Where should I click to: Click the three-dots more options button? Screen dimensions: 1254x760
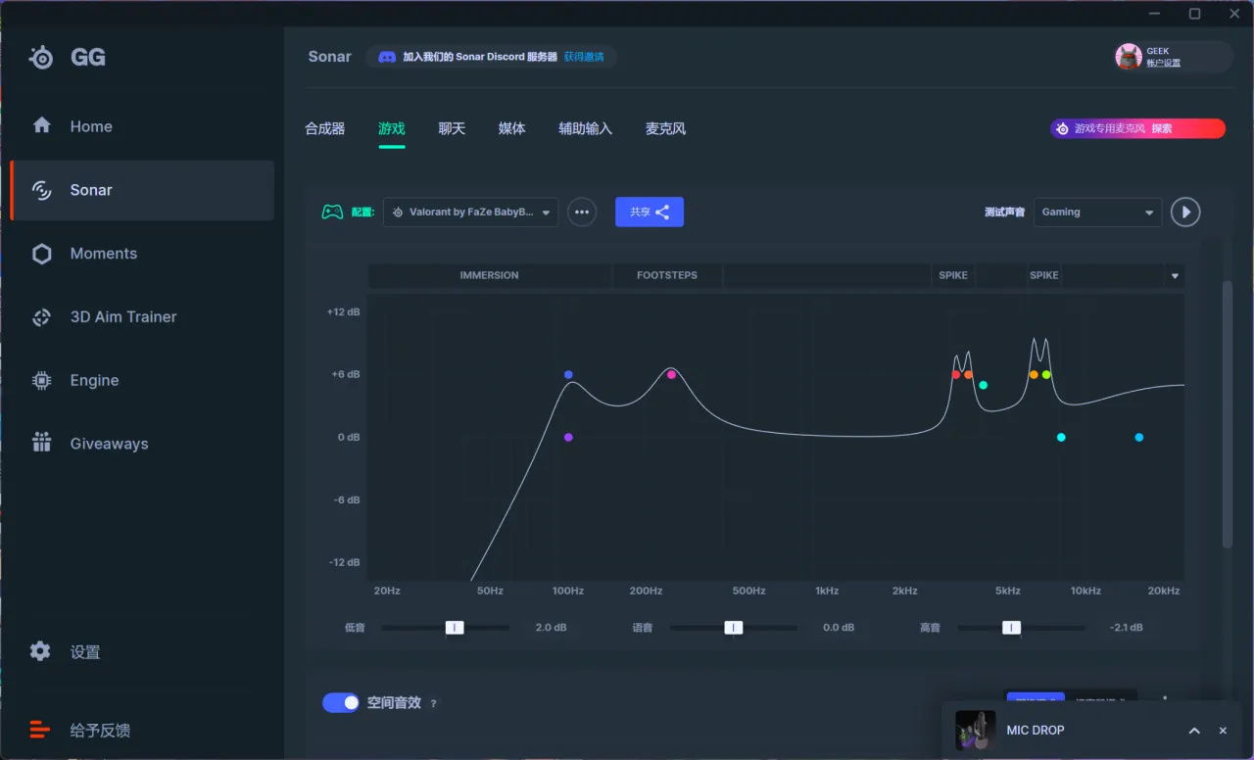click(x=582, y=213)
